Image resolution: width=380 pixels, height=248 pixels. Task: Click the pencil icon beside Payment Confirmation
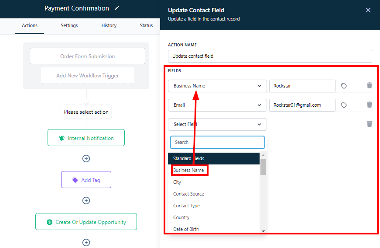[x=116, y=8]
